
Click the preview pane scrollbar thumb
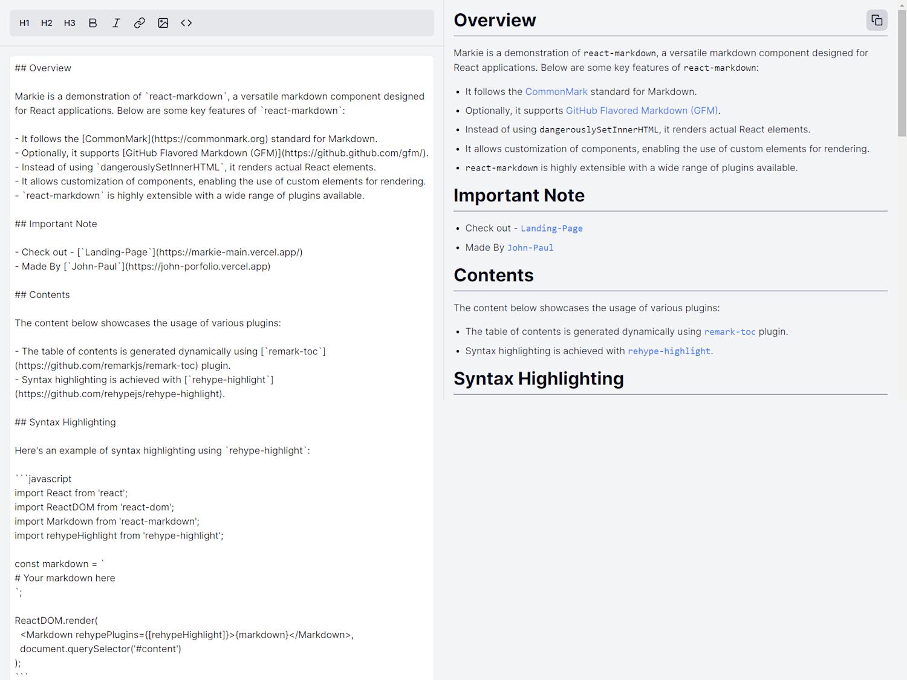[902, 73]
